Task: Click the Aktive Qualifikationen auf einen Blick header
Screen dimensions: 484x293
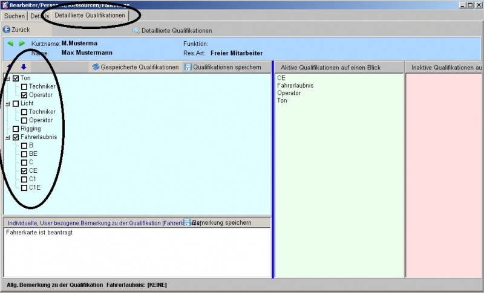Action: pyautogui.click(x=330, y=68)
